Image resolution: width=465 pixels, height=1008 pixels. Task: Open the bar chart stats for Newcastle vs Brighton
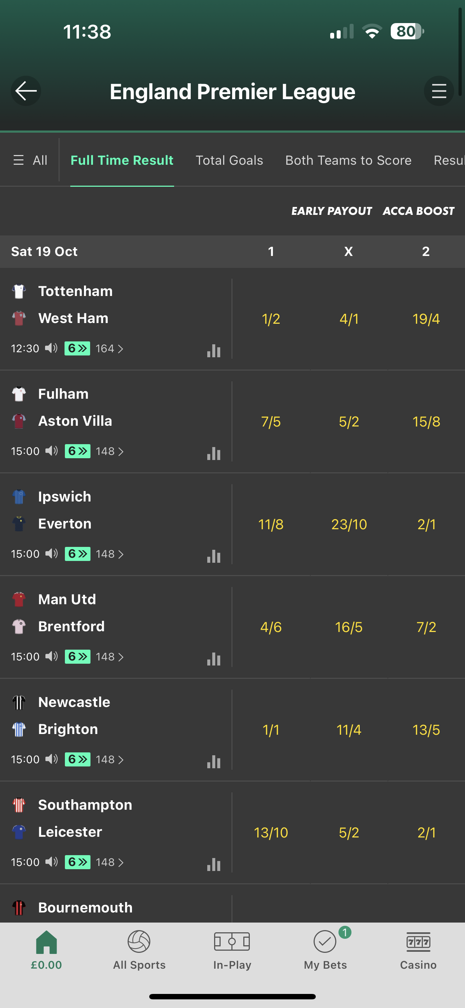tap(213, 761)
